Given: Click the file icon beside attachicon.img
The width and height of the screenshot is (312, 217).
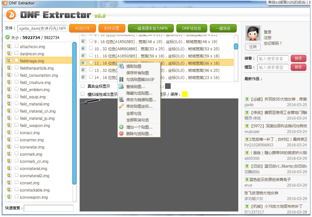Looking at the screenshot, I should pos(9,46).
